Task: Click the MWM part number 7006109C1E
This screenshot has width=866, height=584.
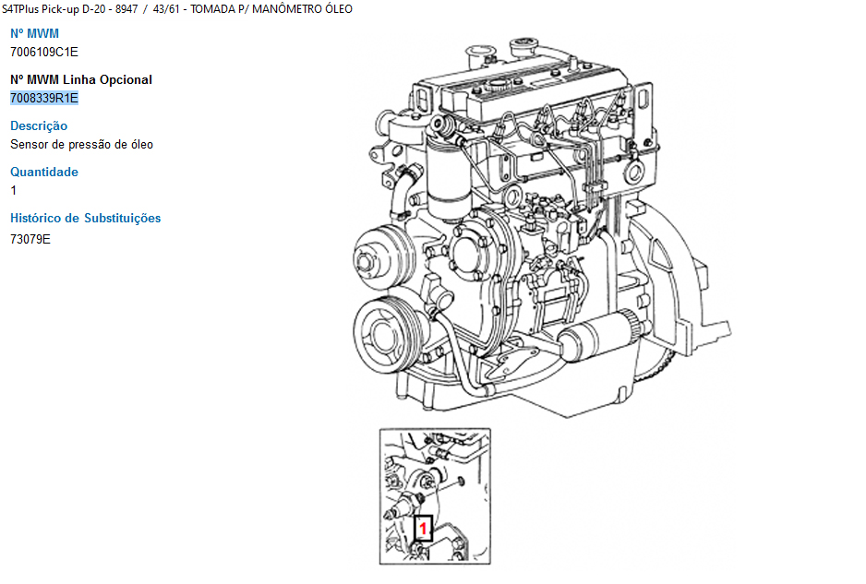Action: pos(44,52)
